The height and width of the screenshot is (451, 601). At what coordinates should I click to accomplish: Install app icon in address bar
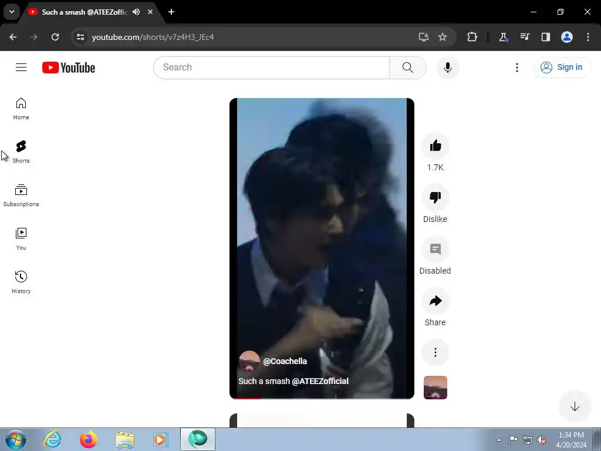pos(423,37)
